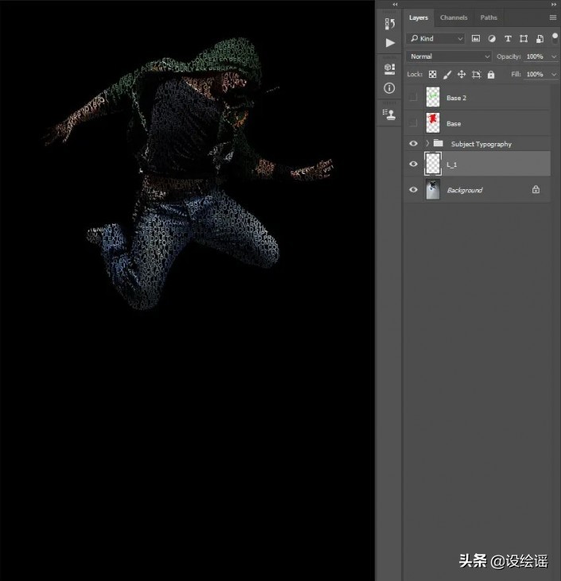Filter layers by type layer icon
This screenshot has height=581, width=561.
coord(508,38)
